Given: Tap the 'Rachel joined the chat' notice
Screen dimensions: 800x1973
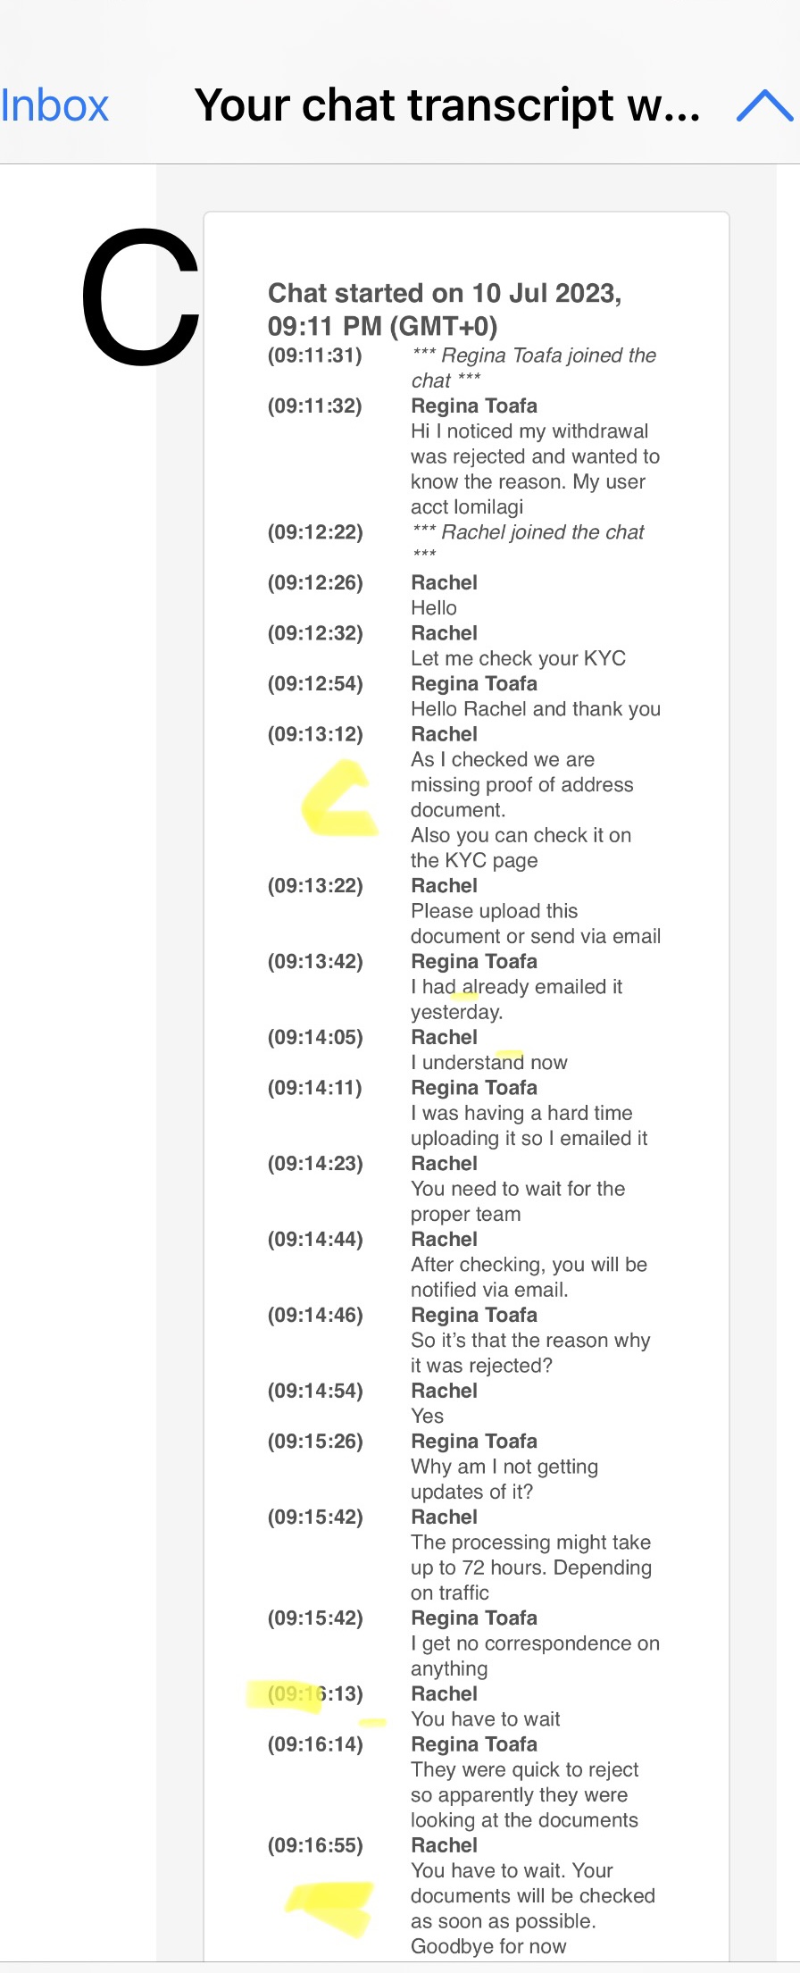Looking at the screenshot, I should click(x=528, y=532).
